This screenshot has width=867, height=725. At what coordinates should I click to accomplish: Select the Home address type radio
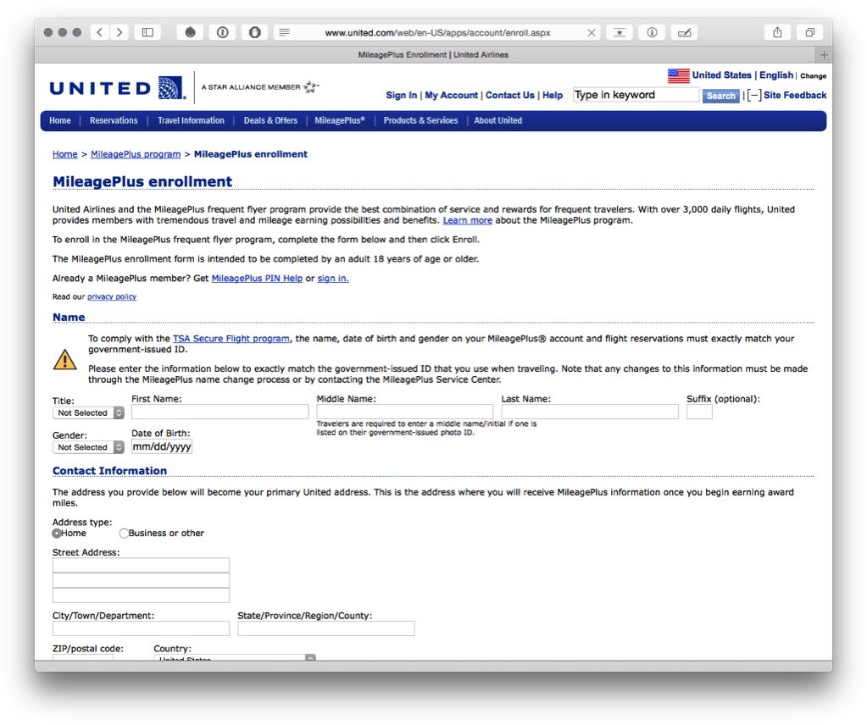57,534
